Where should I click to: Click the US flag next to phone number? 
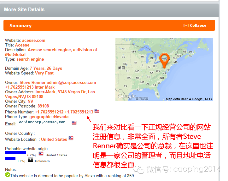point(97,111)
